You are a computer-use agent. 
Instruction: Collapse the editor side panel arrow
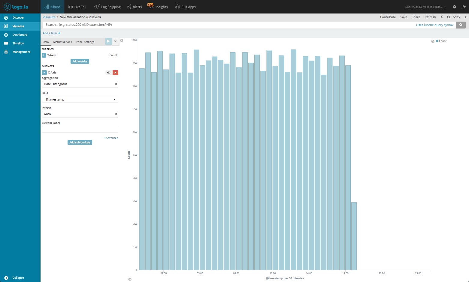pos(122,40)
